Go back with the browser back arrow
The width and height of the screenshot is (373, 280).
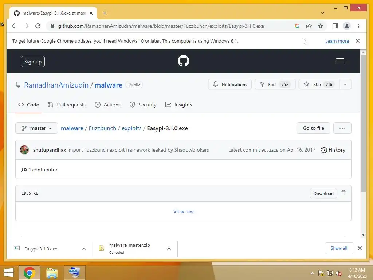15,26
